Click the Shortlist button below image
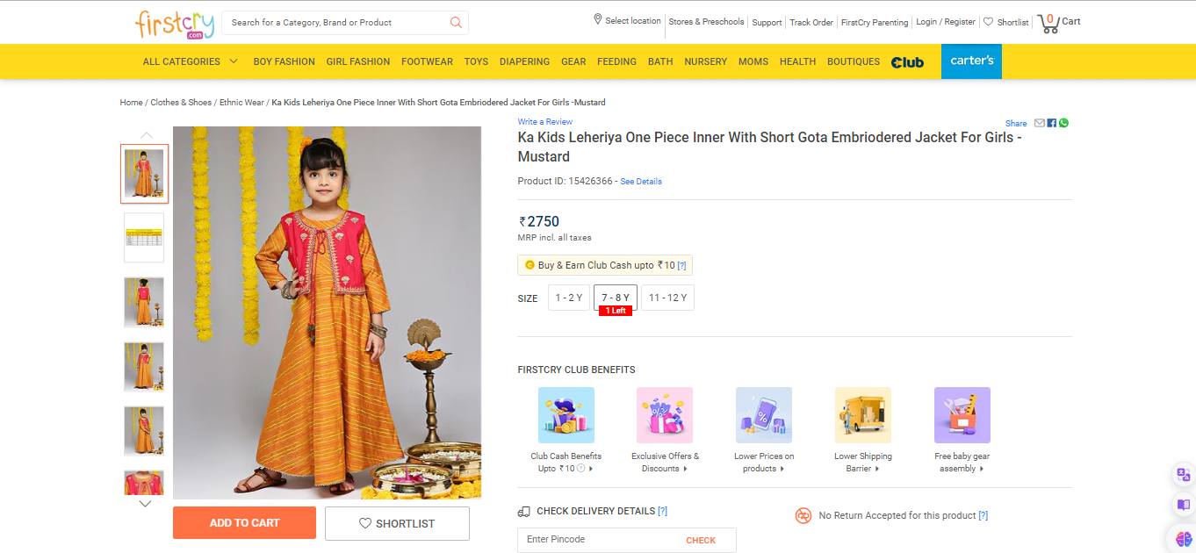 pyautogui.click(x=397, y=523)
